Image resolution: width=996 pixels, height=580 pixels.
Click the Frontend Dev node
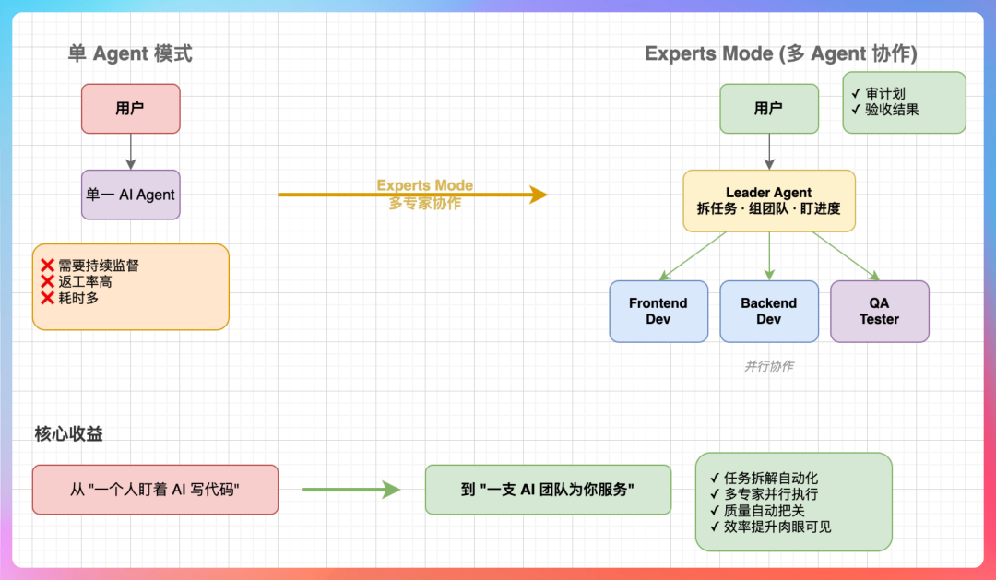click(x=658, y=311)
